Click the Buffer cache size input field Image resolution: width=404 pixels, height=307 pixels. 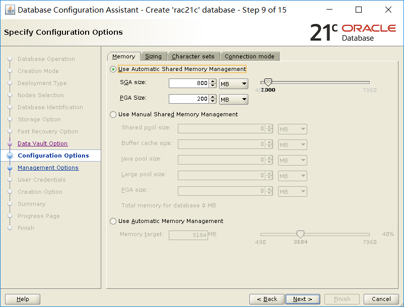point(222,144)
